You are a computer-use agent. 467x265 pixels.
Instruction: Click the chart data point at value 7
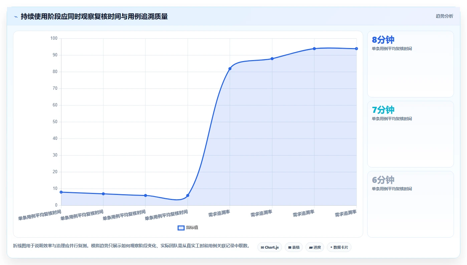click(103, 194)
